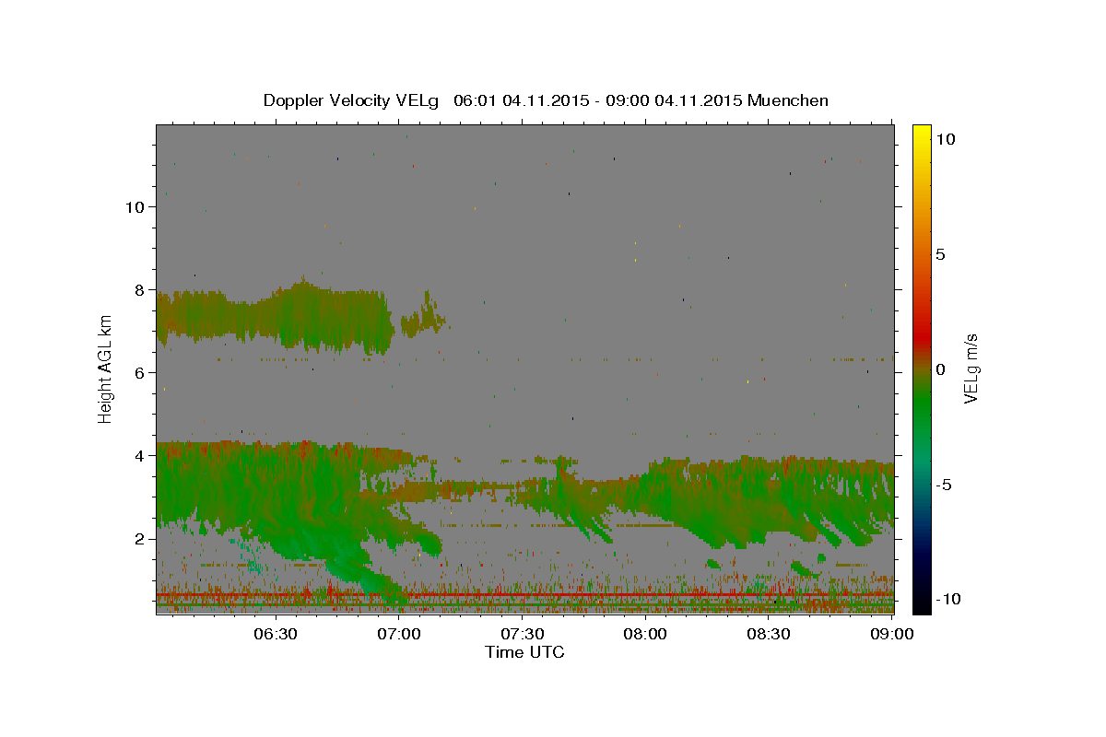Click the yellow top of the colorbar

[x=922, y=131]
